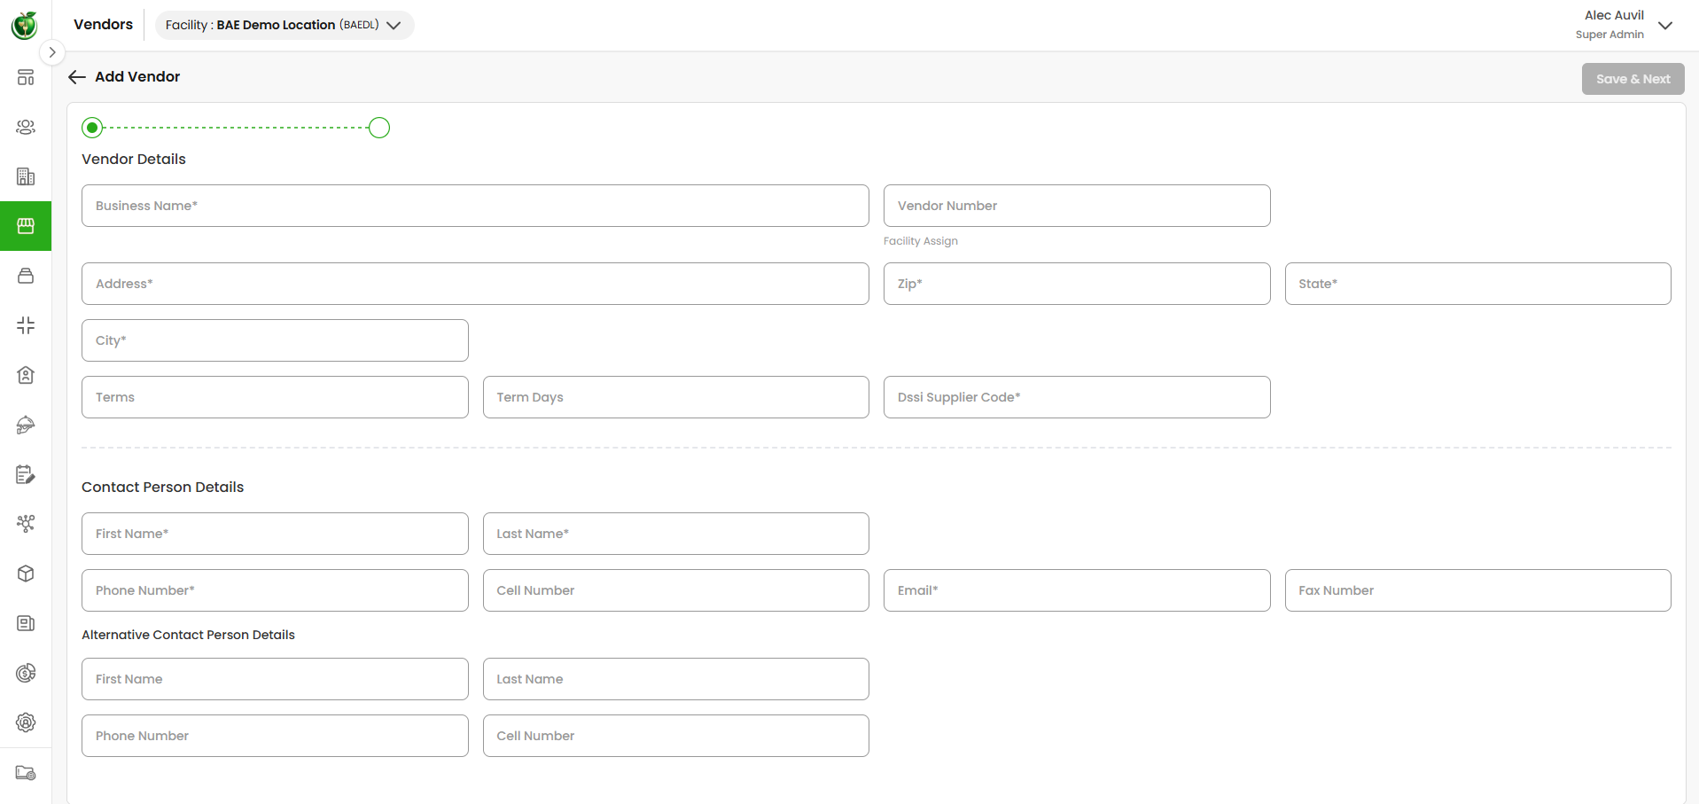Select the gear settings sidebar icon

pyautogui.click(x=26, y=722)
